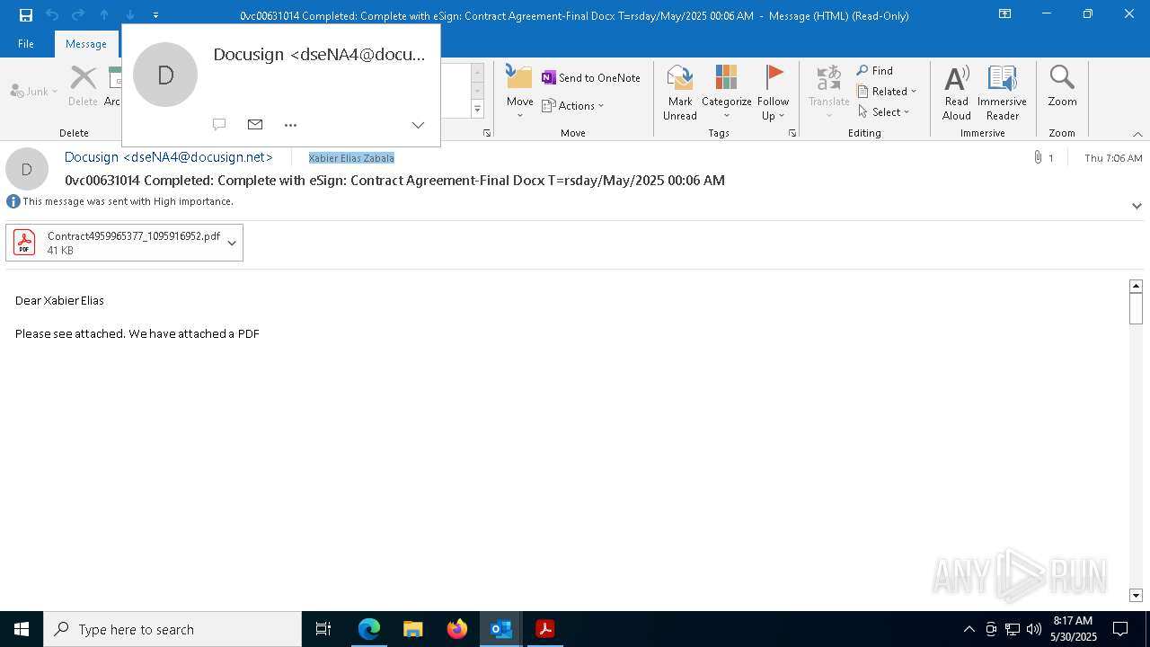The image size is (1150, 647).
Task: Open File Explorer from taskbar
Action: point(412,629)
